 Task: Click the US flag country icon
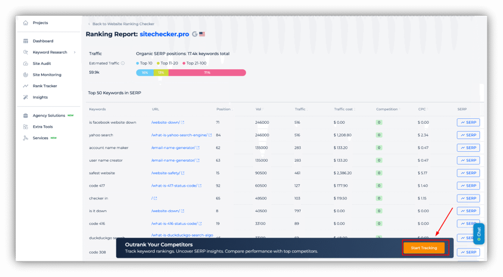pos(202,34)
